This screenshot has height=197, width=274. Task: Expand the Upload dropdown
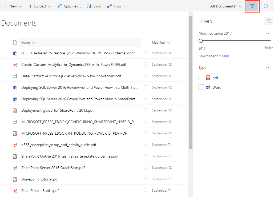point(50,6)
